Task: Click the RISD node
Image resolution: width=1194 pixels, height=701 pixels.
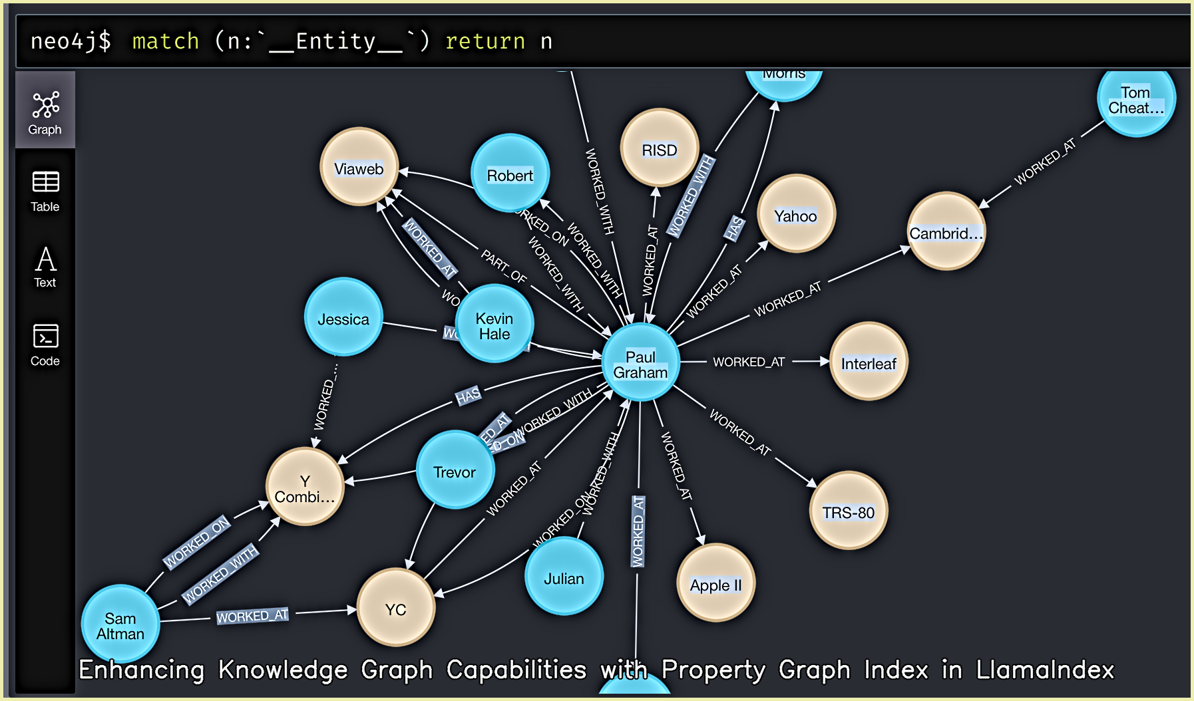Action: [x=659, y=148]
